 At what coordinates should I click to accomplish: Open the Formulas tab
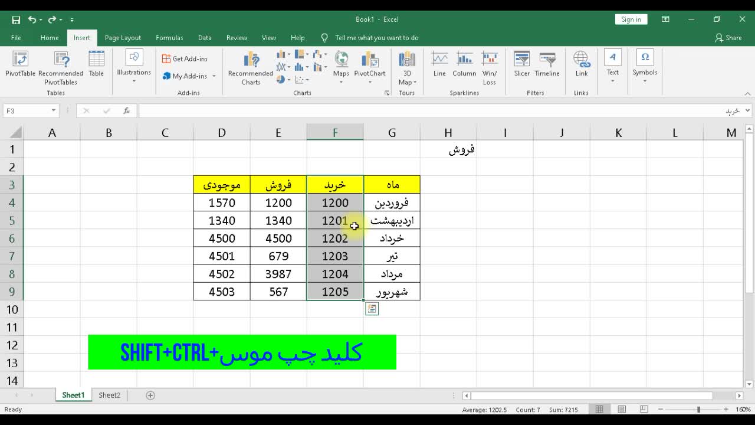pyautogui.click(x=169, y=38)
